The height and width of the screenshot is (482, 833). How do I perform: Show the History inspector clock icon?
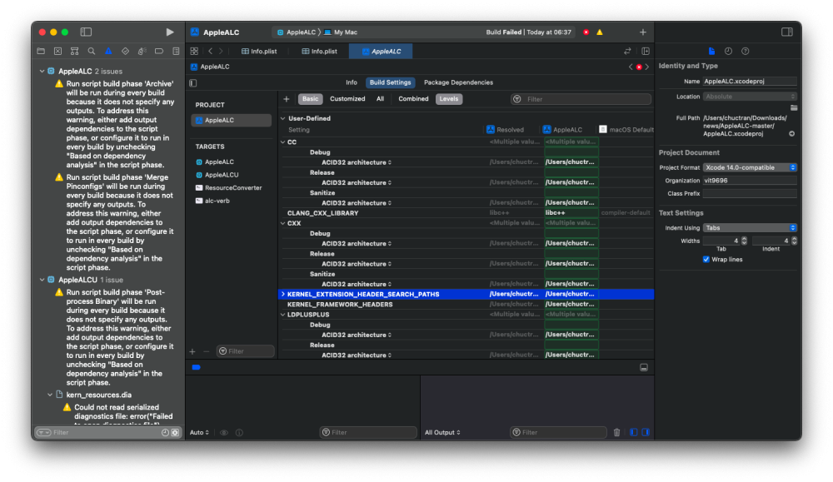728,52
